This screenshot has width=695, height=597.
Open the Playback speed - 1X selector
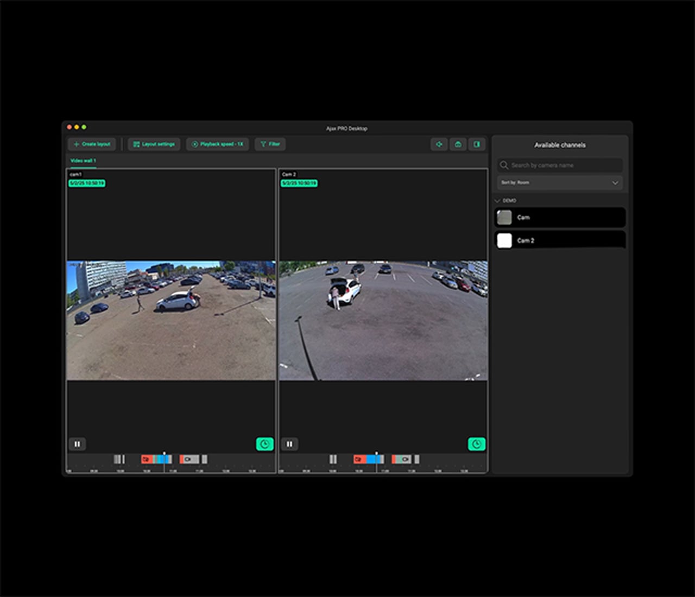click(217, 144)
